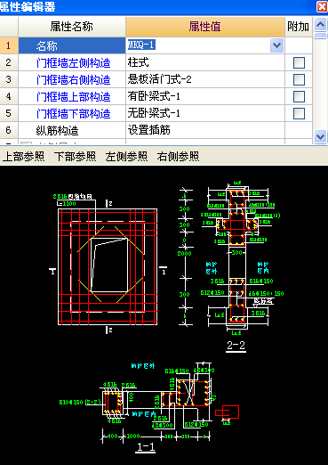Click the scrollbar up arrow in the property grid
The height and width of the screenshot is (465, 328).
[320, 25]
